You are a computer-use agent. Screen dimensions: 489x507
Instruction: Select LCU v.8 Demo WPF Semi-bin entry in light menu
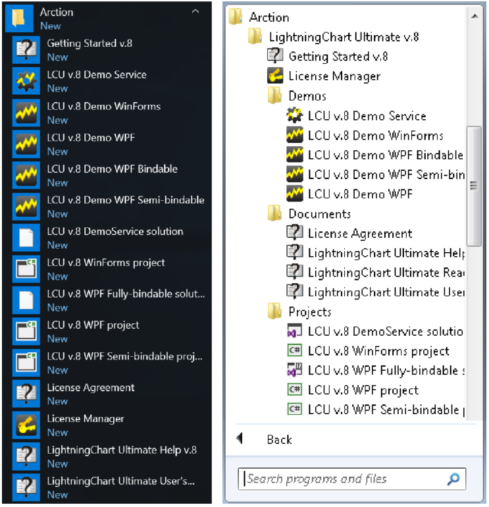386,174
